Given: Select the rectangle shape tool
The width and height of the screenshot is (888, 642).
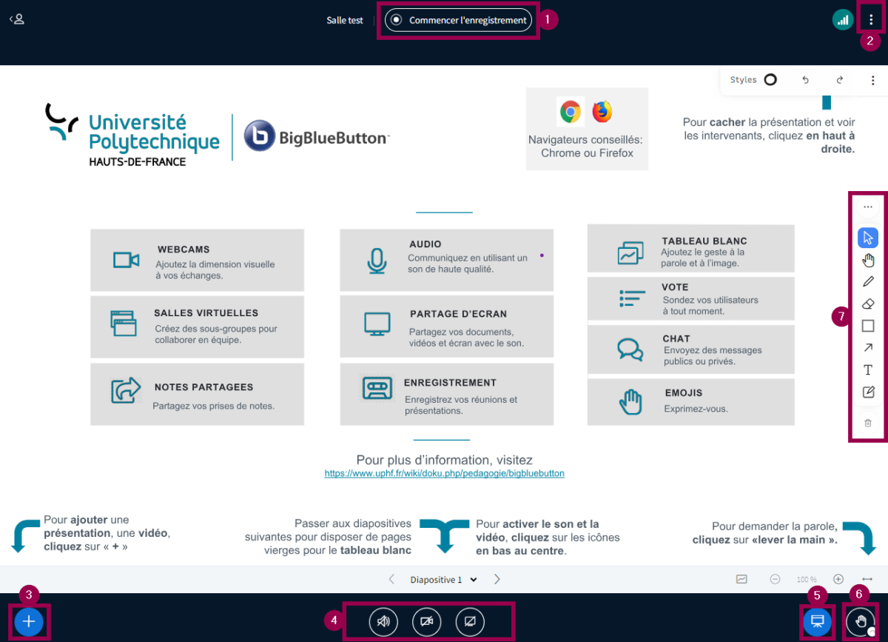Looking at the screenshot, I should [868, 326].
